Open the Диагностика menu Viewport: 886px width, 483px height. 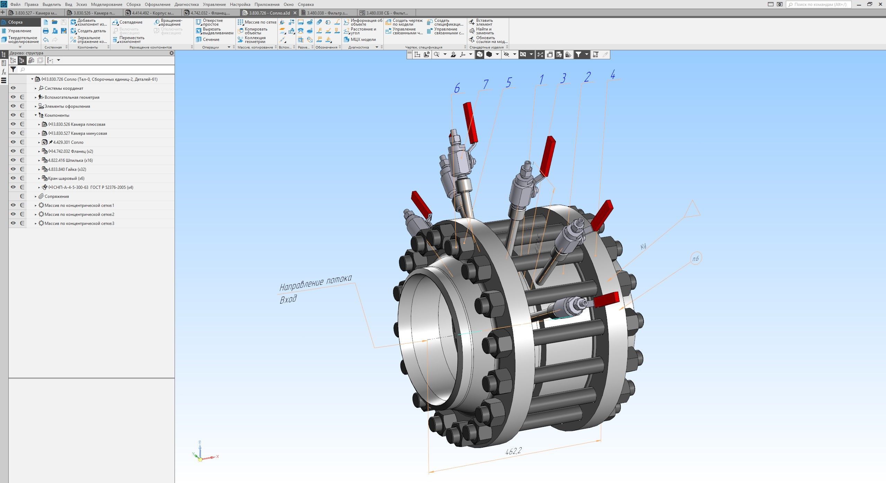coord(186,5)
